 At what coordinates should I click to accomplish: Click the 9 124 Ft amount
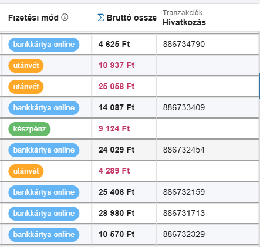[x=114, y=128]
